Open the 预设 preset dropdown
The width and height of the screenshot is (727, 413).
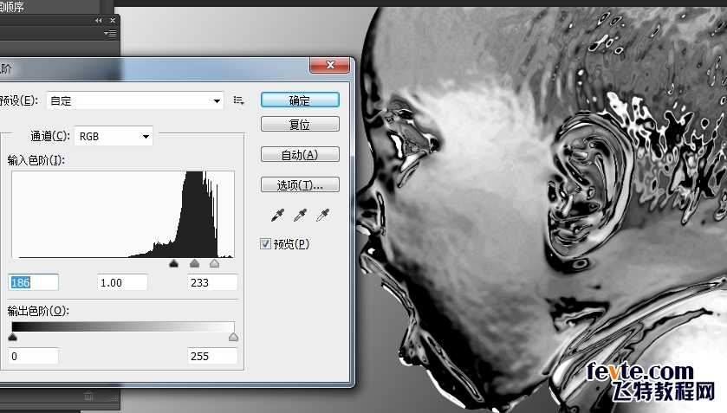click(x=135, y=100)
